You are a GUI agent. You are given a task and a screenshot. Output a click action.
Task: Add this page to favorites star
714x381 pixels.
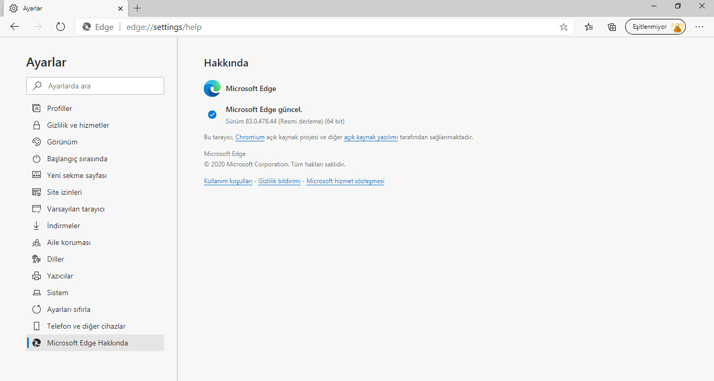coord(563,27)
